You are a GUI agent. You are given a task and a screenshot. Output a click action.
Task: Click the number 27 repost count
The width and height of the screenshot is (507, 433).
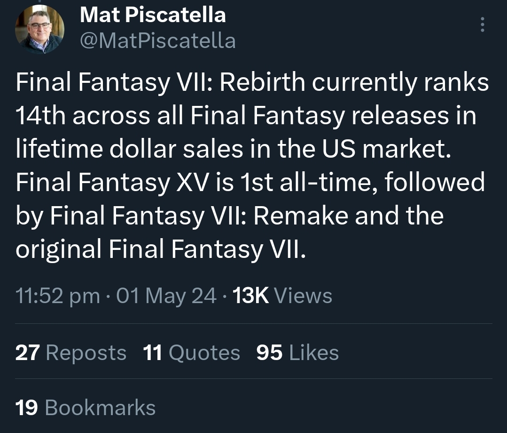coord(27,353)
